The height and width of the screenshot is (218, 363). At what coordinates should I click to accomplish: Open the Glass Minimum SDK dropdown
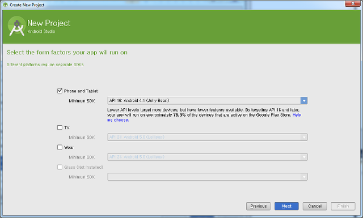[208, 177]
